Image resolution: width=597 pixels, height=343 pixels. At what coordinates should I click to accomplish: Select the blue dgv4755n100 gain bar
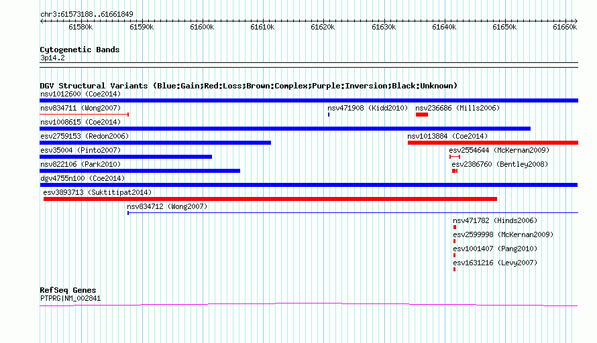tap(309, 185)
